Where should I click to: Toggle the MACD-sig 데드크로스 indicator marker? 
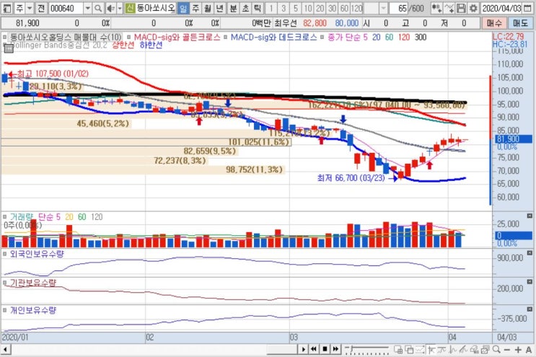[x=226, y=37]
